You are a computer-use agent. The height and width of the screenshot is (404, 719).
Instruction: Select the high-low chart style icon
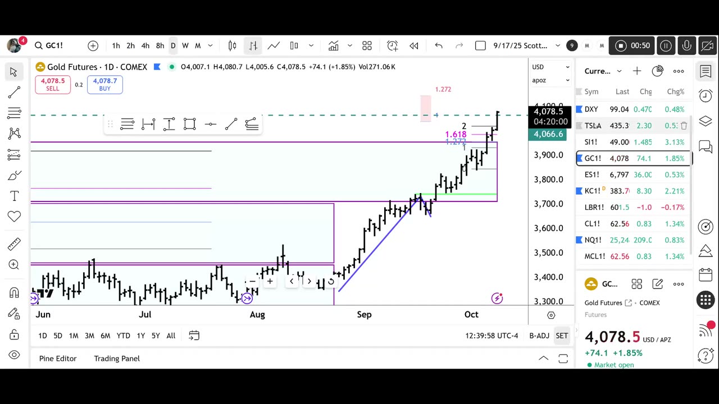(x=294, y=45)
